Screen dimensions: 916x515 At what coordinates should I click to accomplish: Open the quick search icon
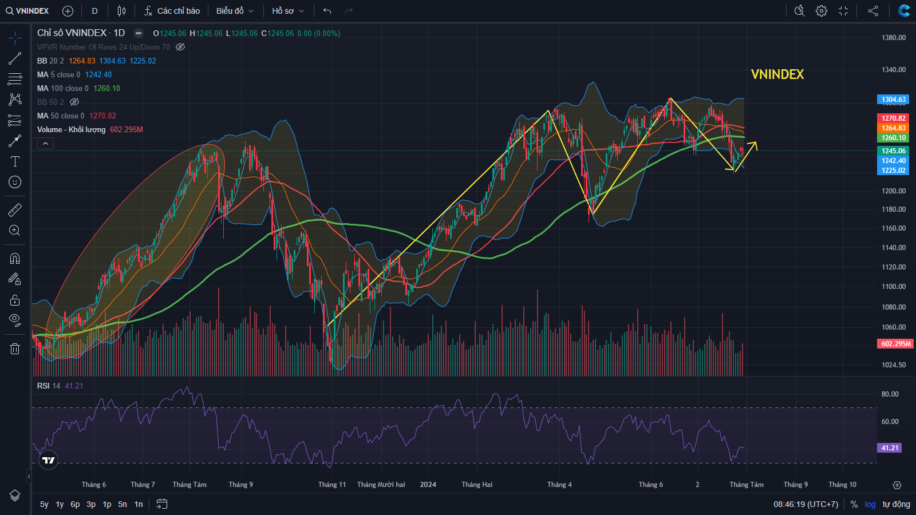point(800,11)
